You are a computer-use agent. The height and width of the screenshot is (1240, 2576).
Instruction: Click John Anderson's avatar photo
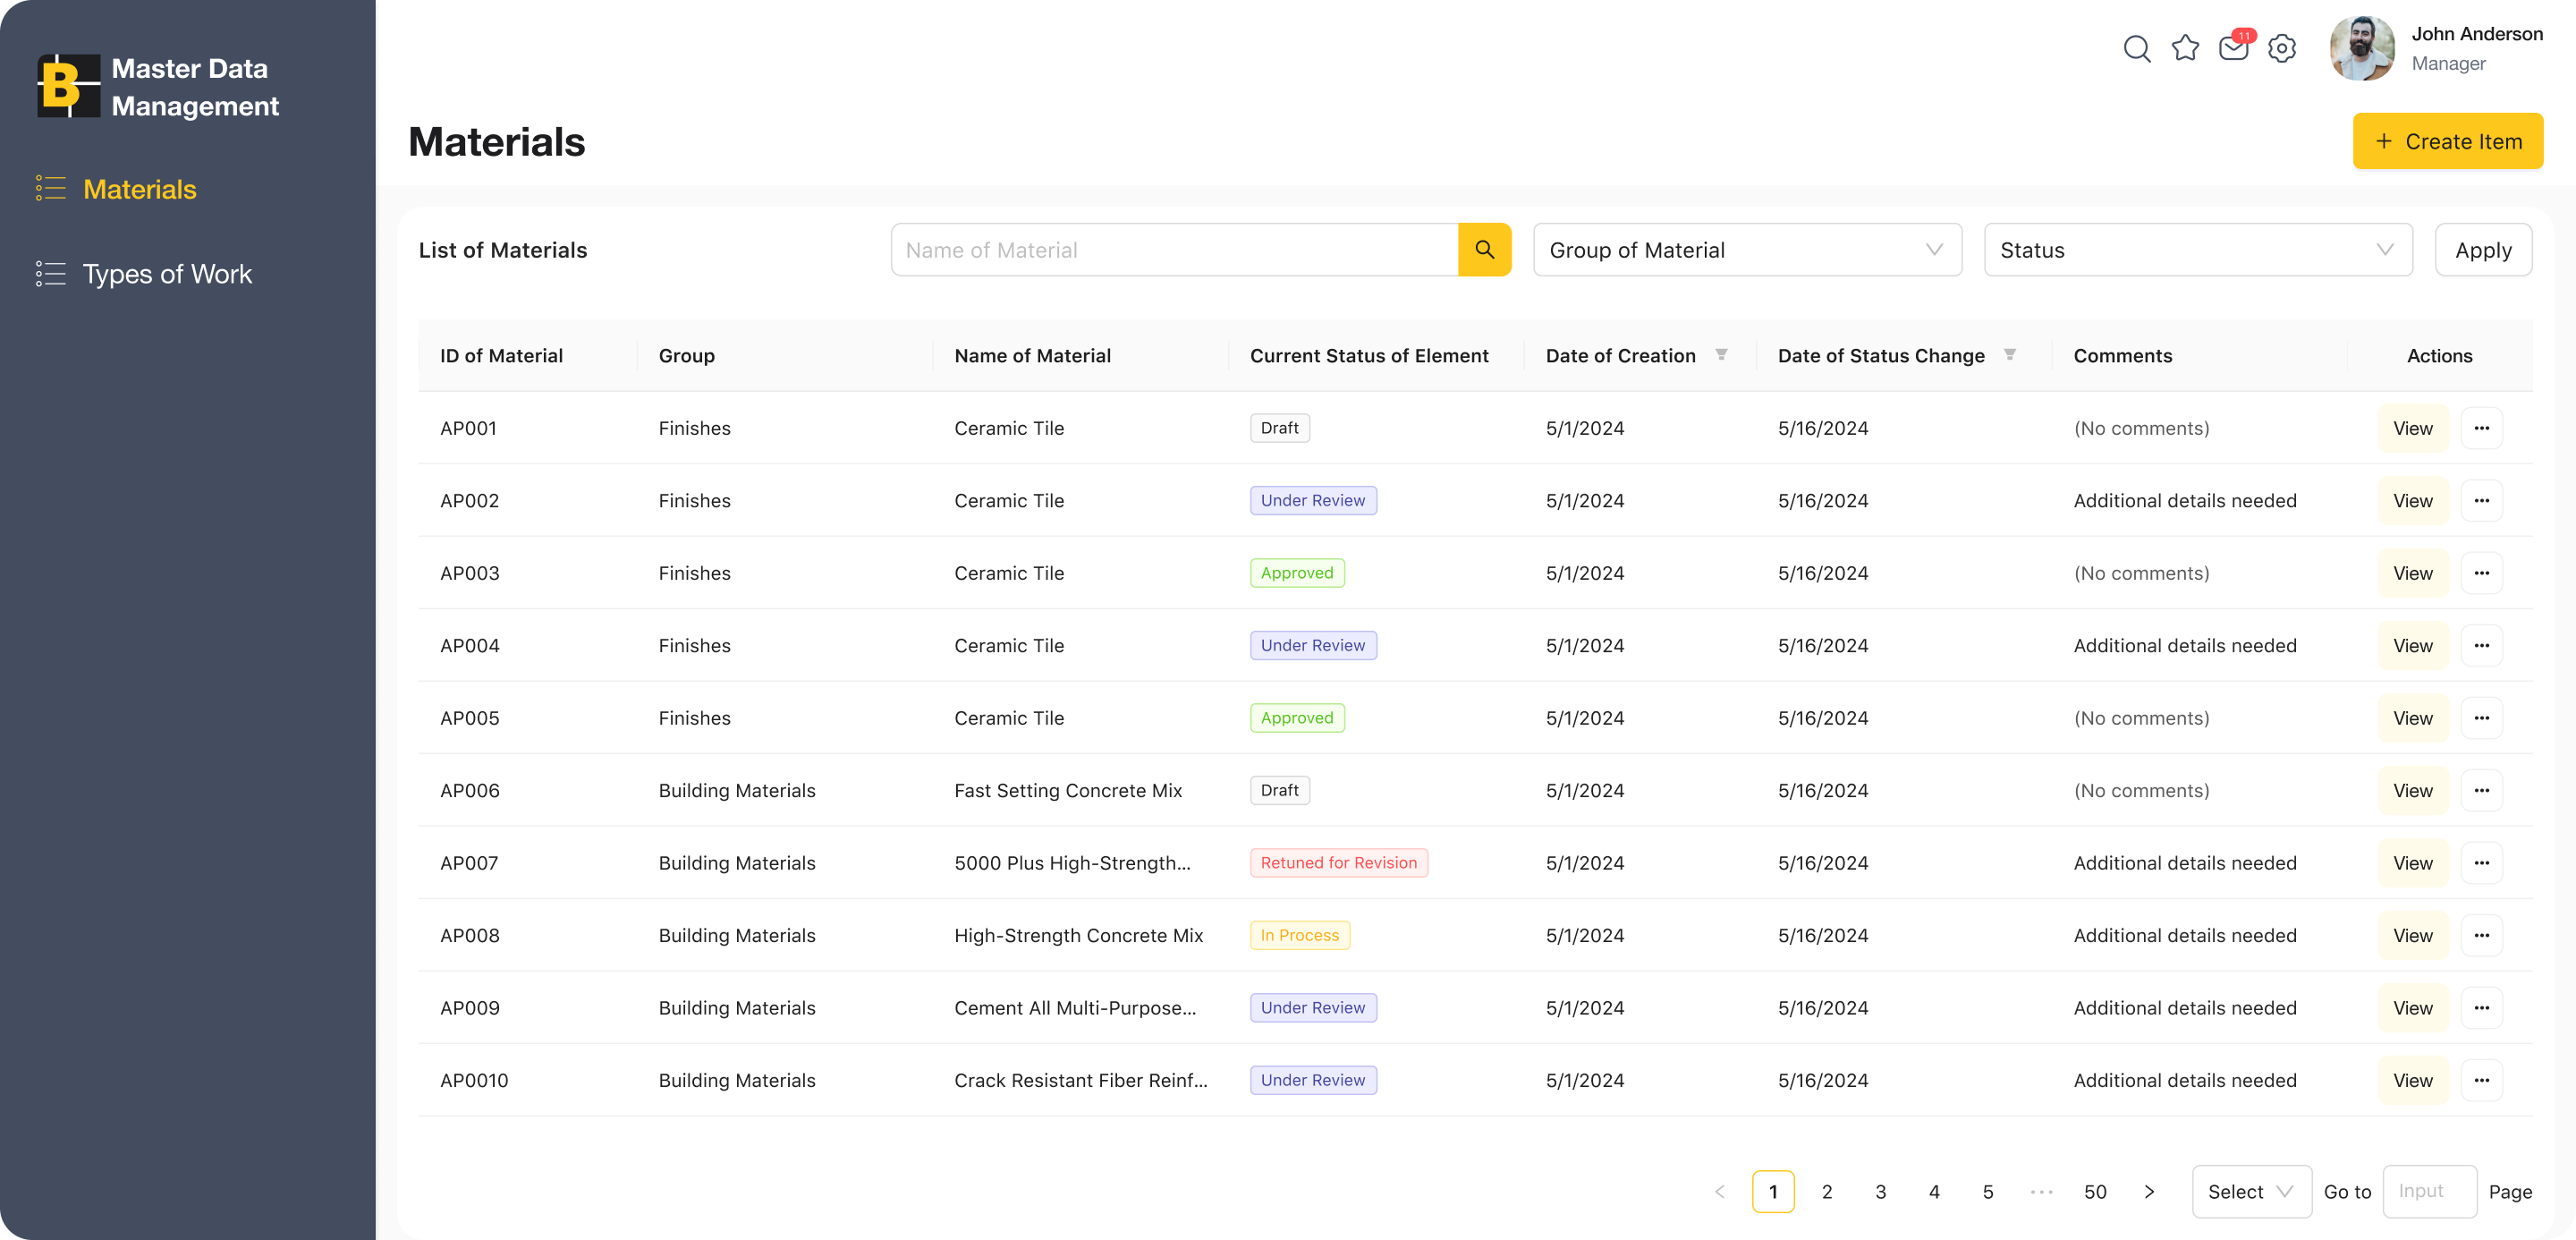tap(2362, 48)
